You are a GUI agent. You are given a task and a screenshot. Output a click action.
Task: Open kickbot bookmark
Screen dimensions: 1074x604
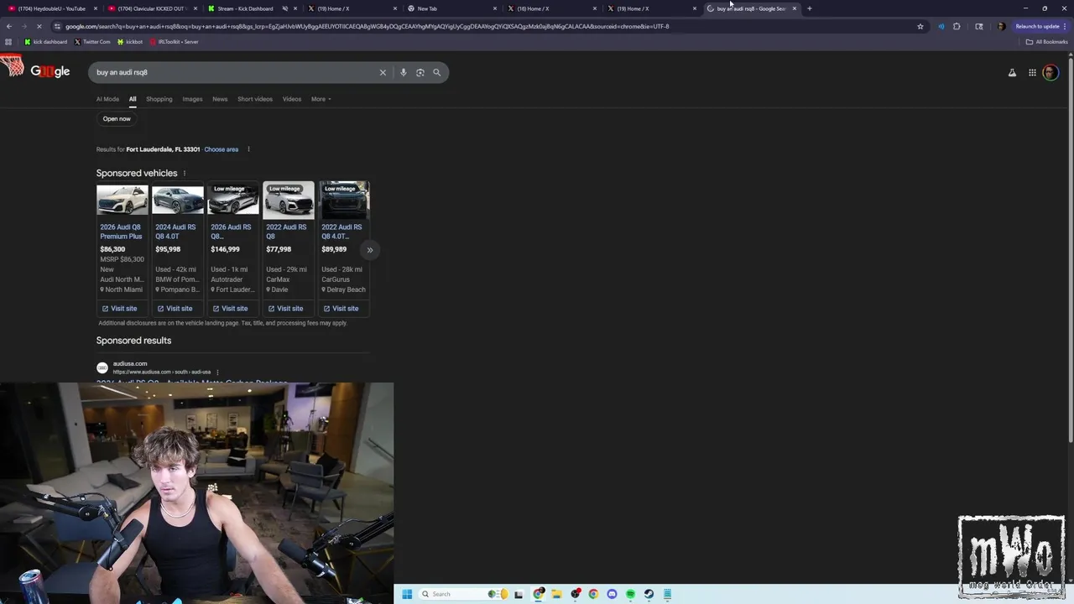click(x=130, y=42)
